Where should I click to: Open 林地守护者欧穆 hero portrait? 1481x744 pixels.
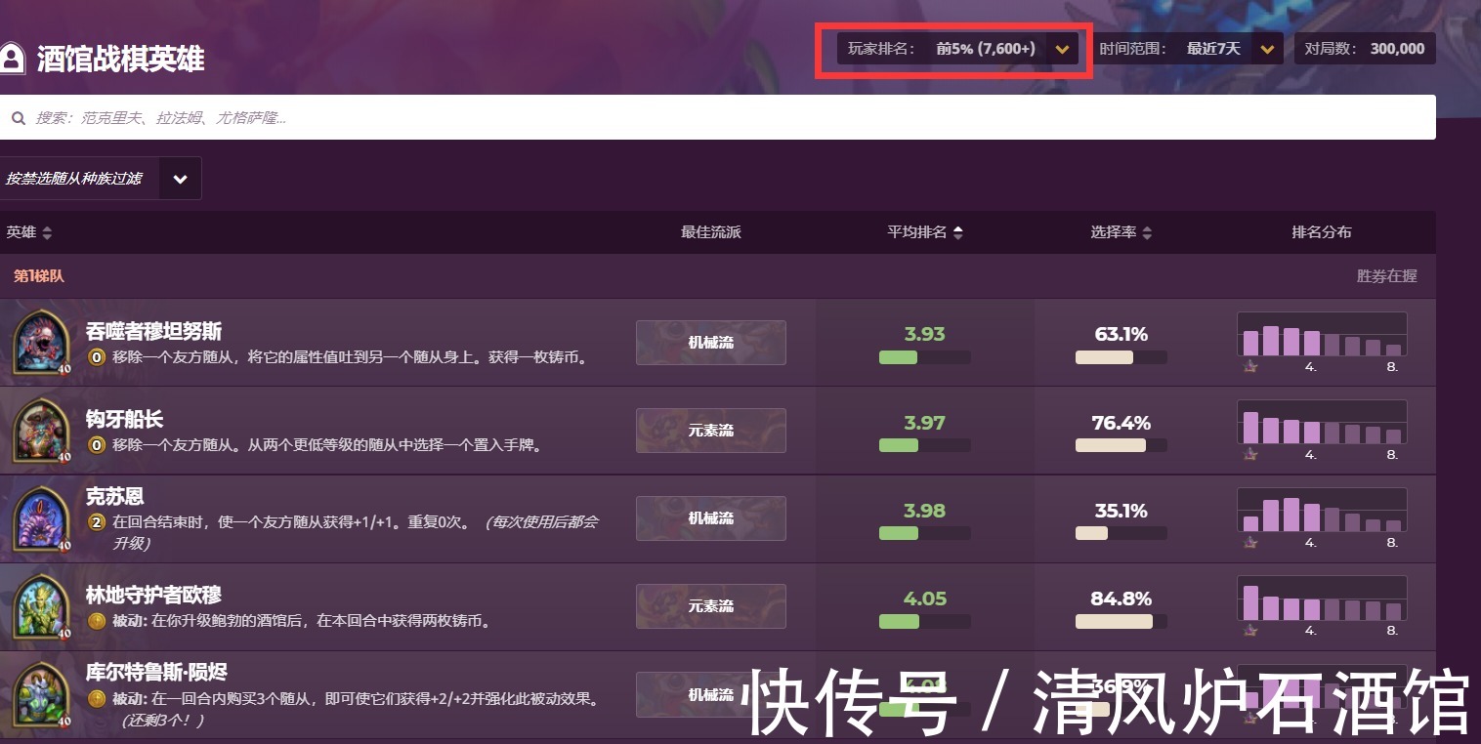[40, 606]
